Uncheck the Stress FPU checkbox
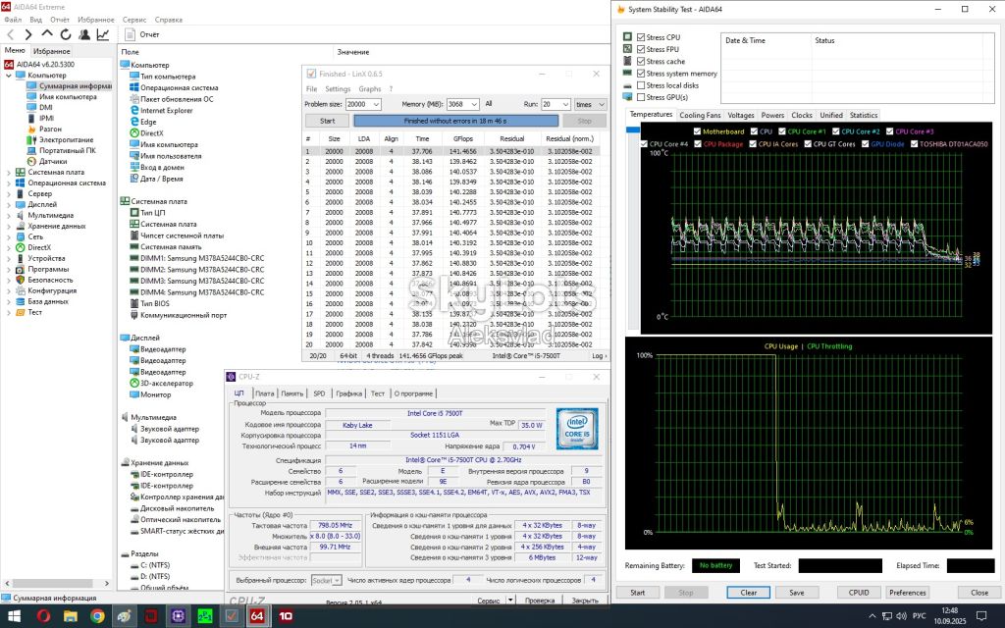 [x=640, y=49]
